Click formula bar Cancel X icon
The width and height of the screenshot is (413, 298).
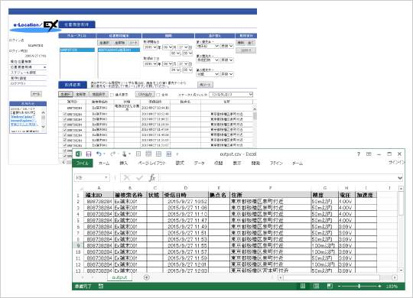[x=127, y=178]
